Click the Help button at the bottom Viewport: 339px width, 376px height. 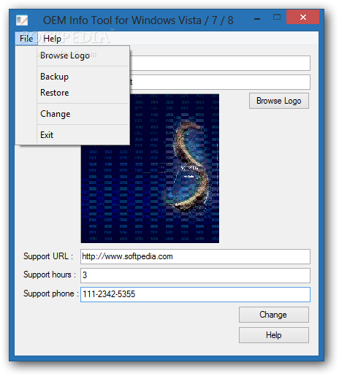[274, 335]
